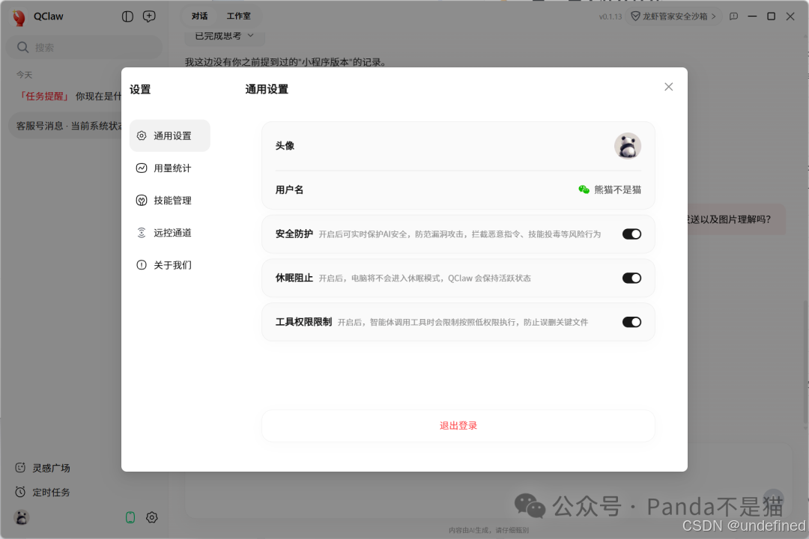Switch to the 工作室 tab
This screenshot has height=539, width=809.
click(x=238, y=16)
